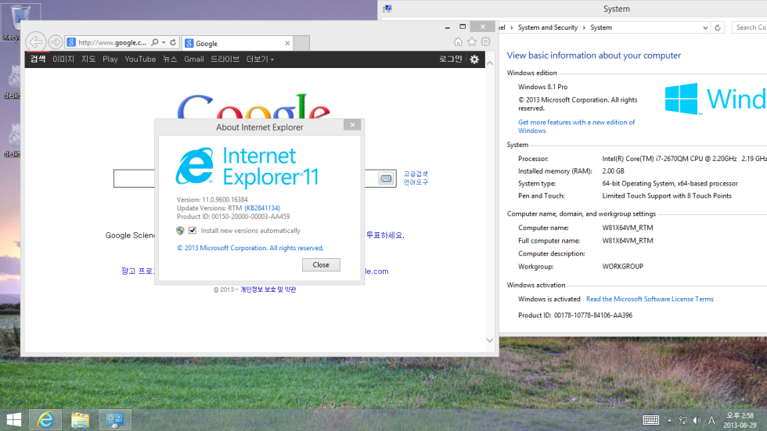Expand the 더보기 dropdown menu
767x431 pixels.
tap(260, 59)
